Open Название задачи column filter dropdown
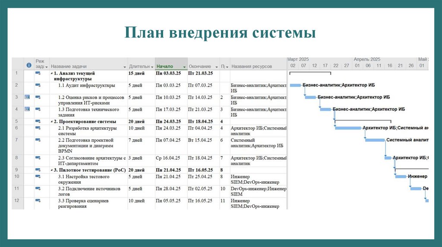 tap(125, 67)
